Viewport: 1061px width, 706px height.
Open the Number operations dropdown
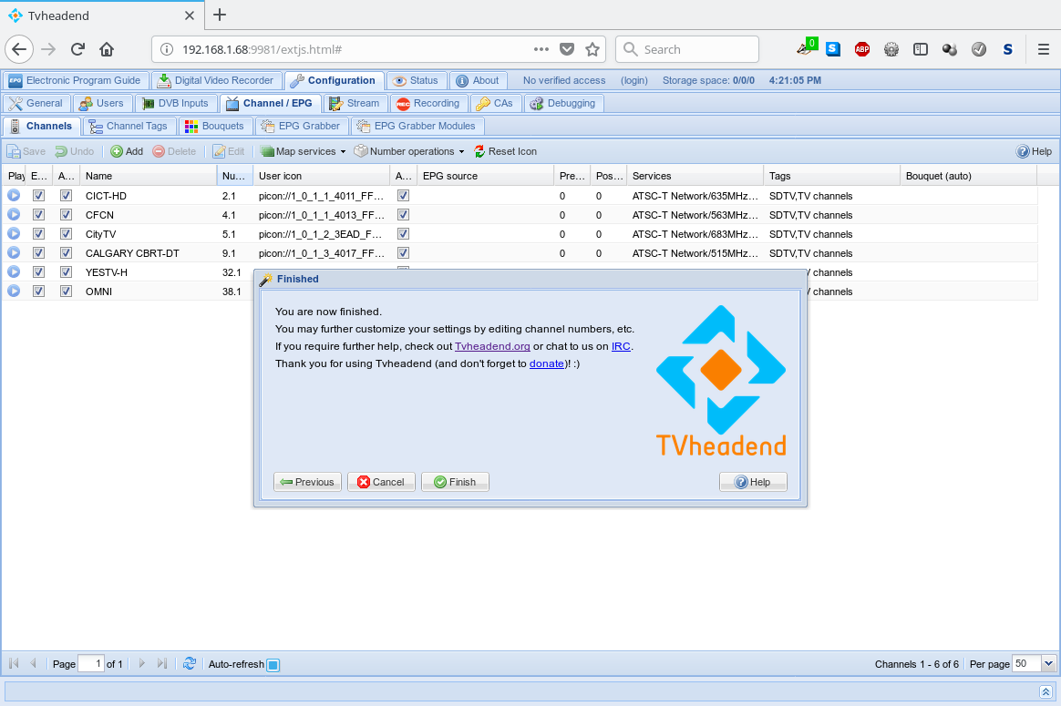410,151
